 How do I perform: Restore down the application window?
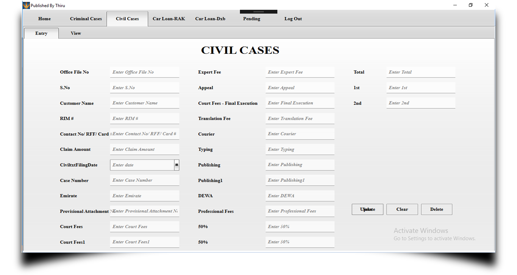471,5
